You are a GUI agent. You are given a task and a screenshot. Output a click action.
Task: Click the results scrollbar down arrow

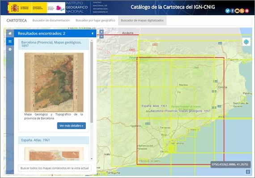92,159
